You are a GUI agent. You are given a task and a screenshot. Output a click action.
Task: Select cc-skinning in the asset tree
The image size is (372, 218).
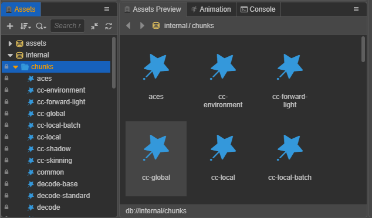click(55, 161)
